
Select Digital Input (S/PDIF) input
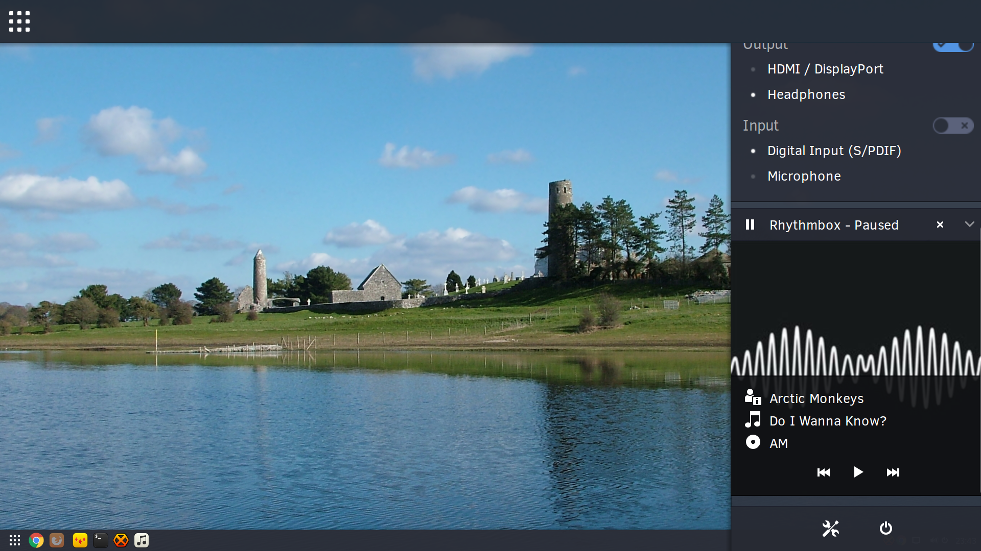(834, 151)
